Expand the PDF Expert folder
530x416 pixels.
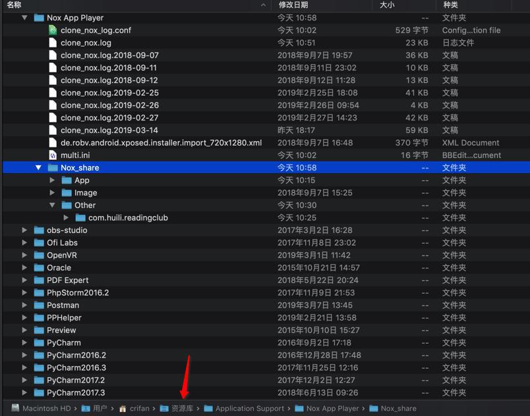(24, 280)
